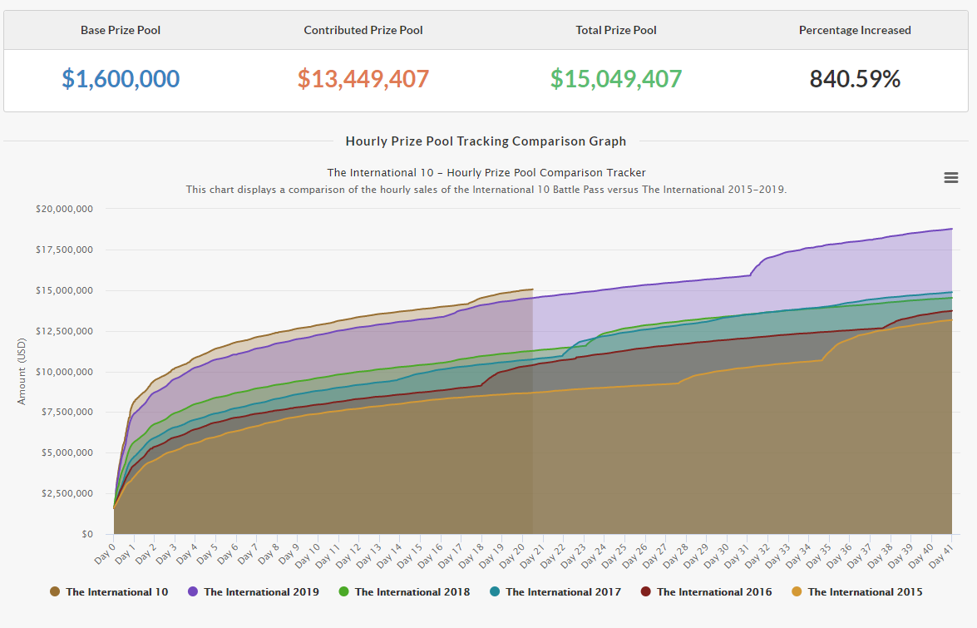This screenshot has width=977, height=628.
Task: Click the green International 2018 legend dot
Action: pyautogui.click(x=343, y=592)
